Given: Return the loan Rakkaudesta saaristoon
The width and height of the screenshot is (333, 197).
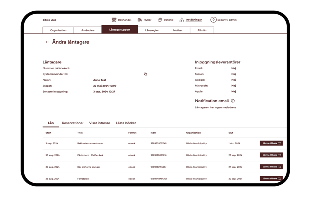Looking at the screenshot, I should [x=271, y=143].
